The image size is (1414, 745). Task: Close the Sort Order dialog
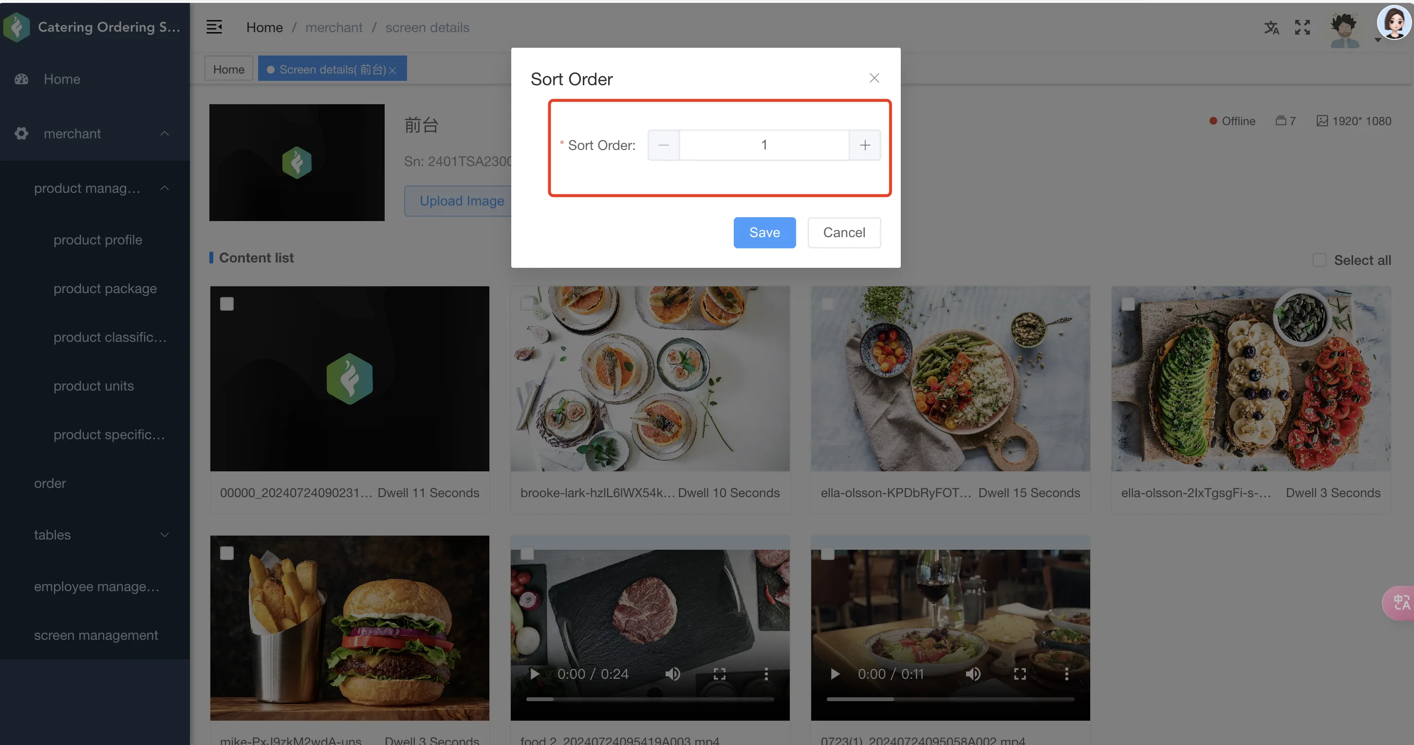pos(874,78)
